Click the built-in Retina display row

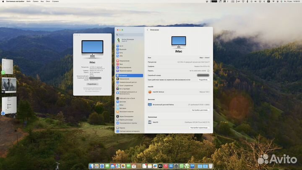(x=179, y=105)
